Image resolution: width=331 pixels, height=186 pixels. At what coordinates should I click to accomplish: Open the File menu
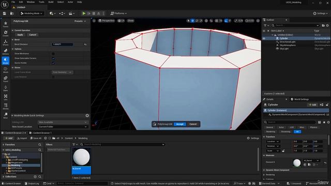click(13, 2)
